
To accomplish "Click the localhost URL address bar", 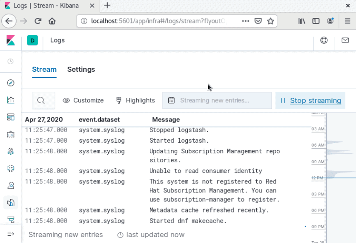I will pyautogui.click(x=158, y=21).
